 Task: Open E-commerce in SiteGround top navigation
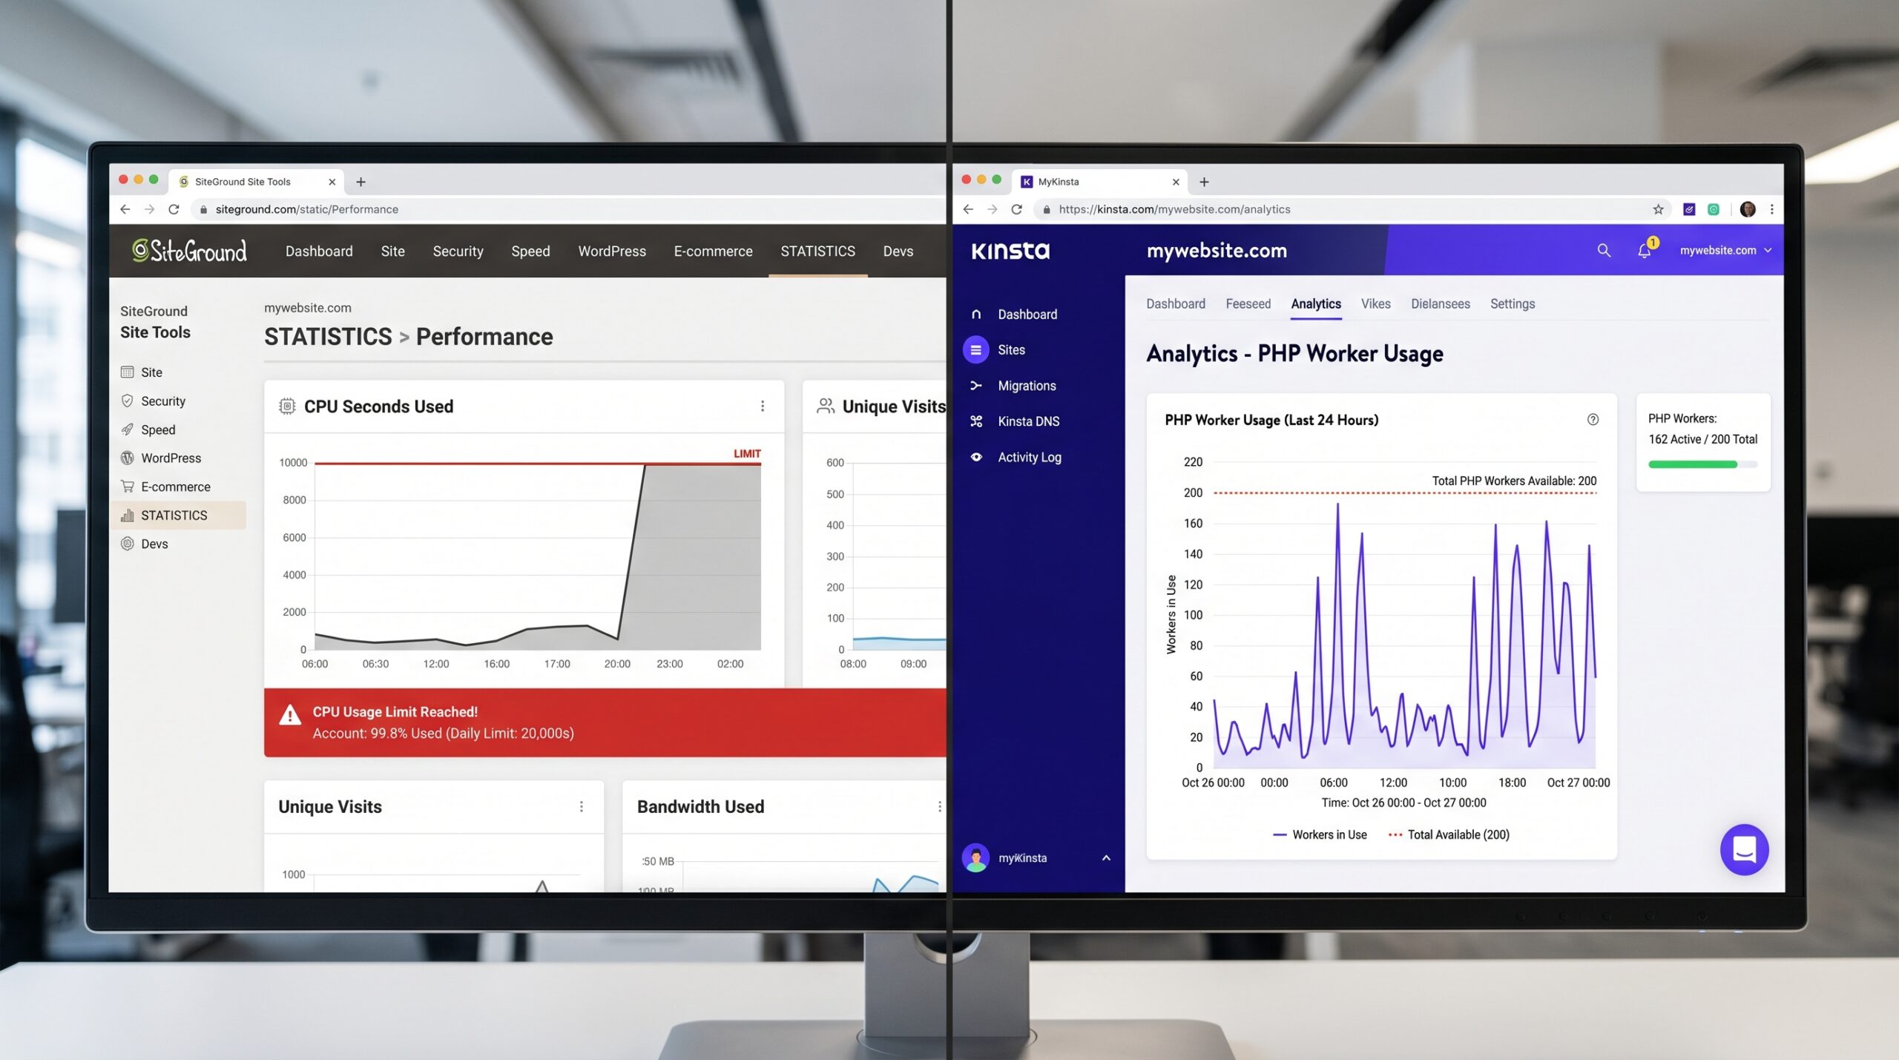tap(713, 251)
